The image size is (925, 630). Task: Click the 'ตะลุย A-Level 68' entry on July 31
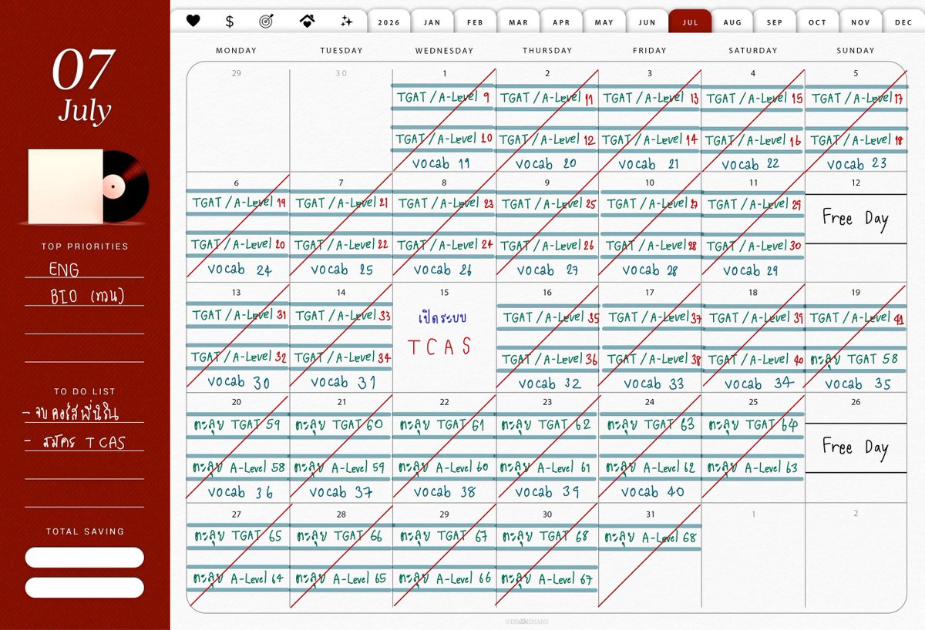(649, 538)
